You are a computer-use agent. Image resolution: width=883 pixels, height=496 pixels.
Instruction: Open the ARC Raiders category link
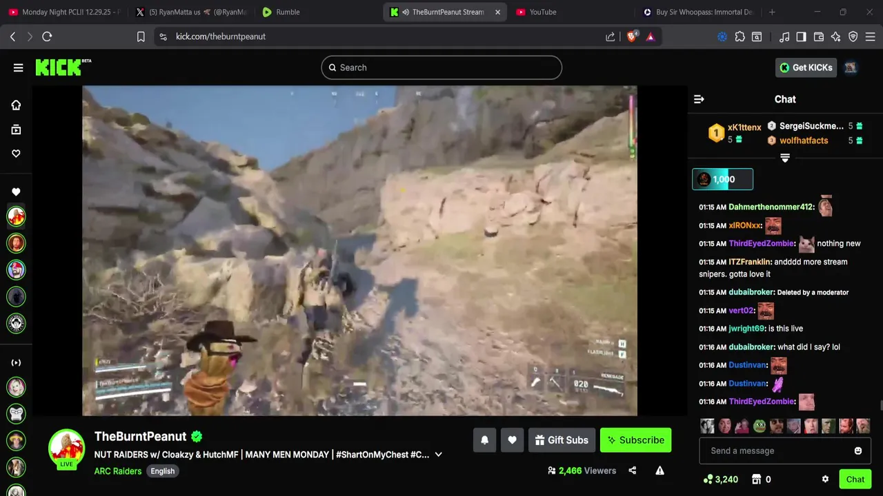tap(118, 471)
